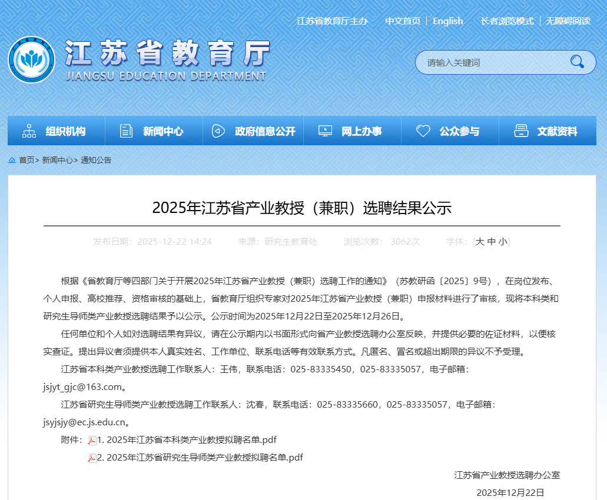Click the 文献资料 printer icon
The height and width of the screenshot is (500, 607).
tap(520, 131)
